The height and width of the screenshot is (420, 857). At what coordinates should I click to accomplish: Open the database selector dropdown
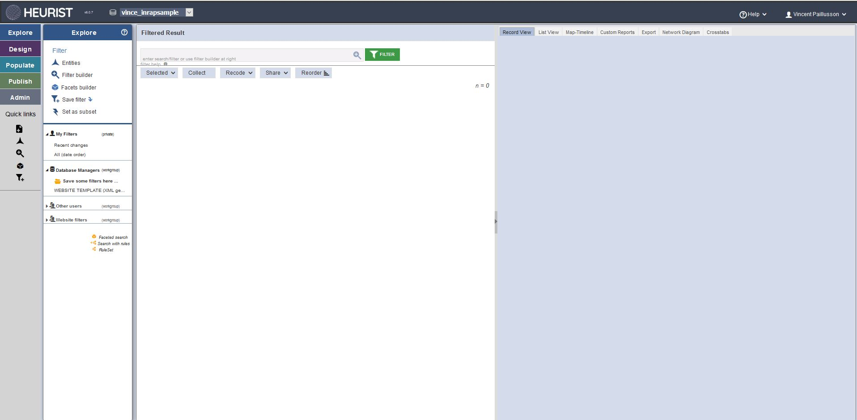click(189, 13)
